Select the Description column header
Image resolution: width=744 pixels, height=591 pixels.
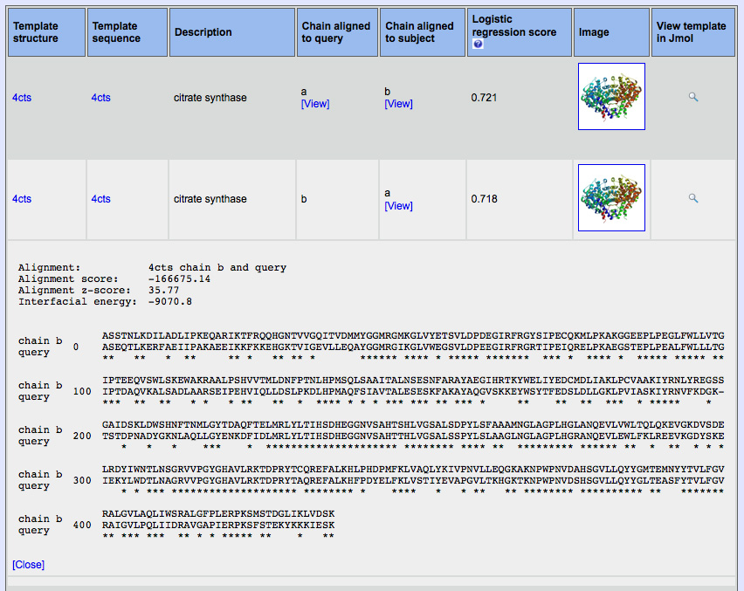203,32
